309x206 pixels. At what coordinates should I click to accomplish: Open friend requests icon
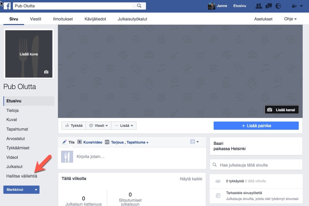click(x=259, y=6)
